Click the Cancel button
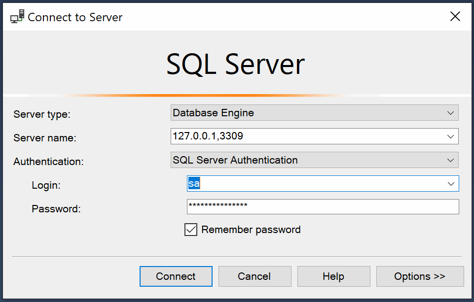This screenshot has height=302, width=474. pos(255,276)
